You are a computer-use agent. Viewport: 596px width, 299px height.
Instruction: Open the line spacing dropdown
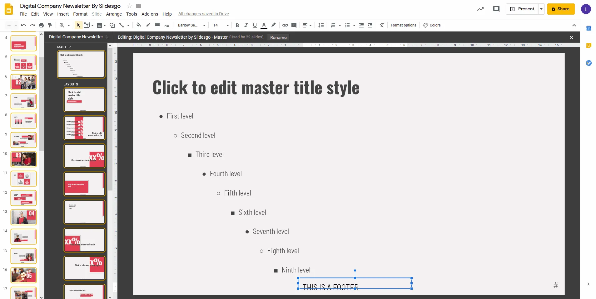[321, 25]
